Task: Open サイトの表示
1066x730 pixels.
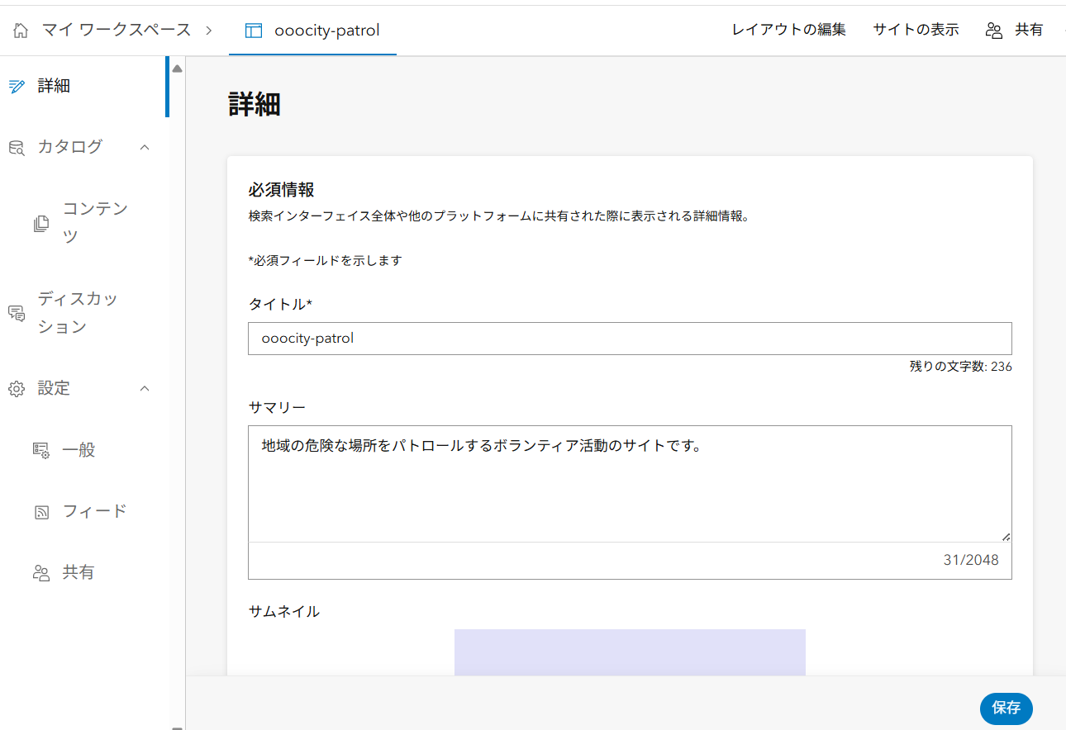Action: 916,30
